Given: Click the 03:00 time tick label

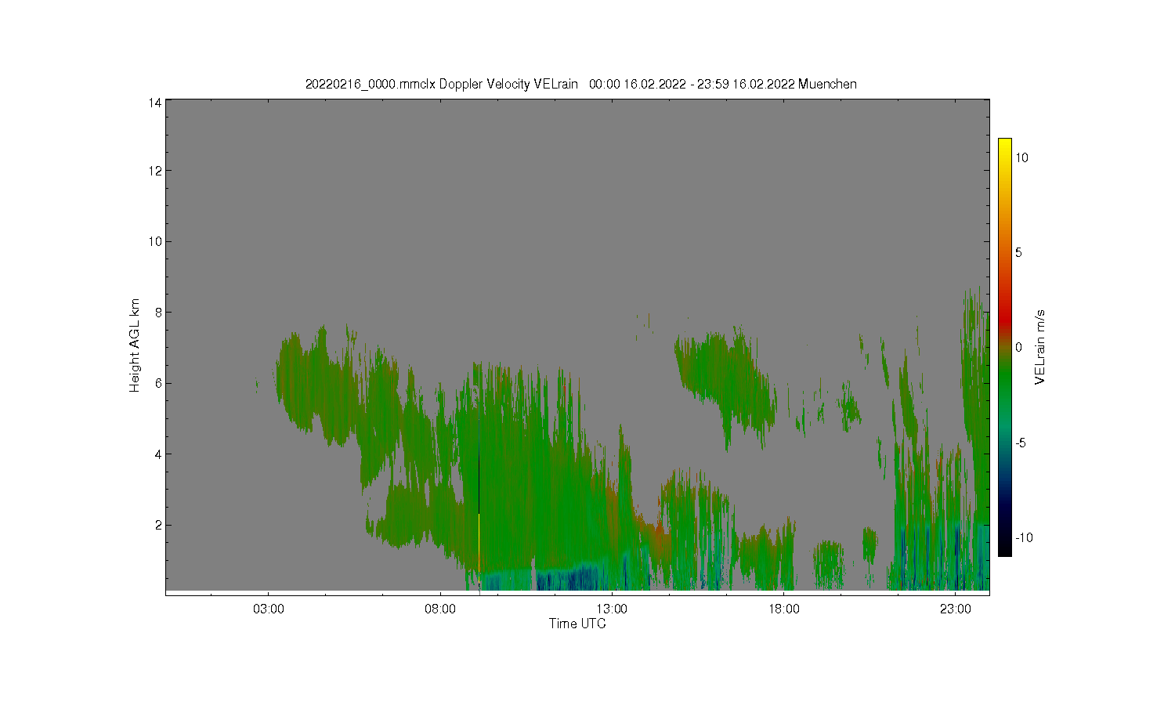Looking at the screenshot, I should pyautogui.click(x=269, y=609).
